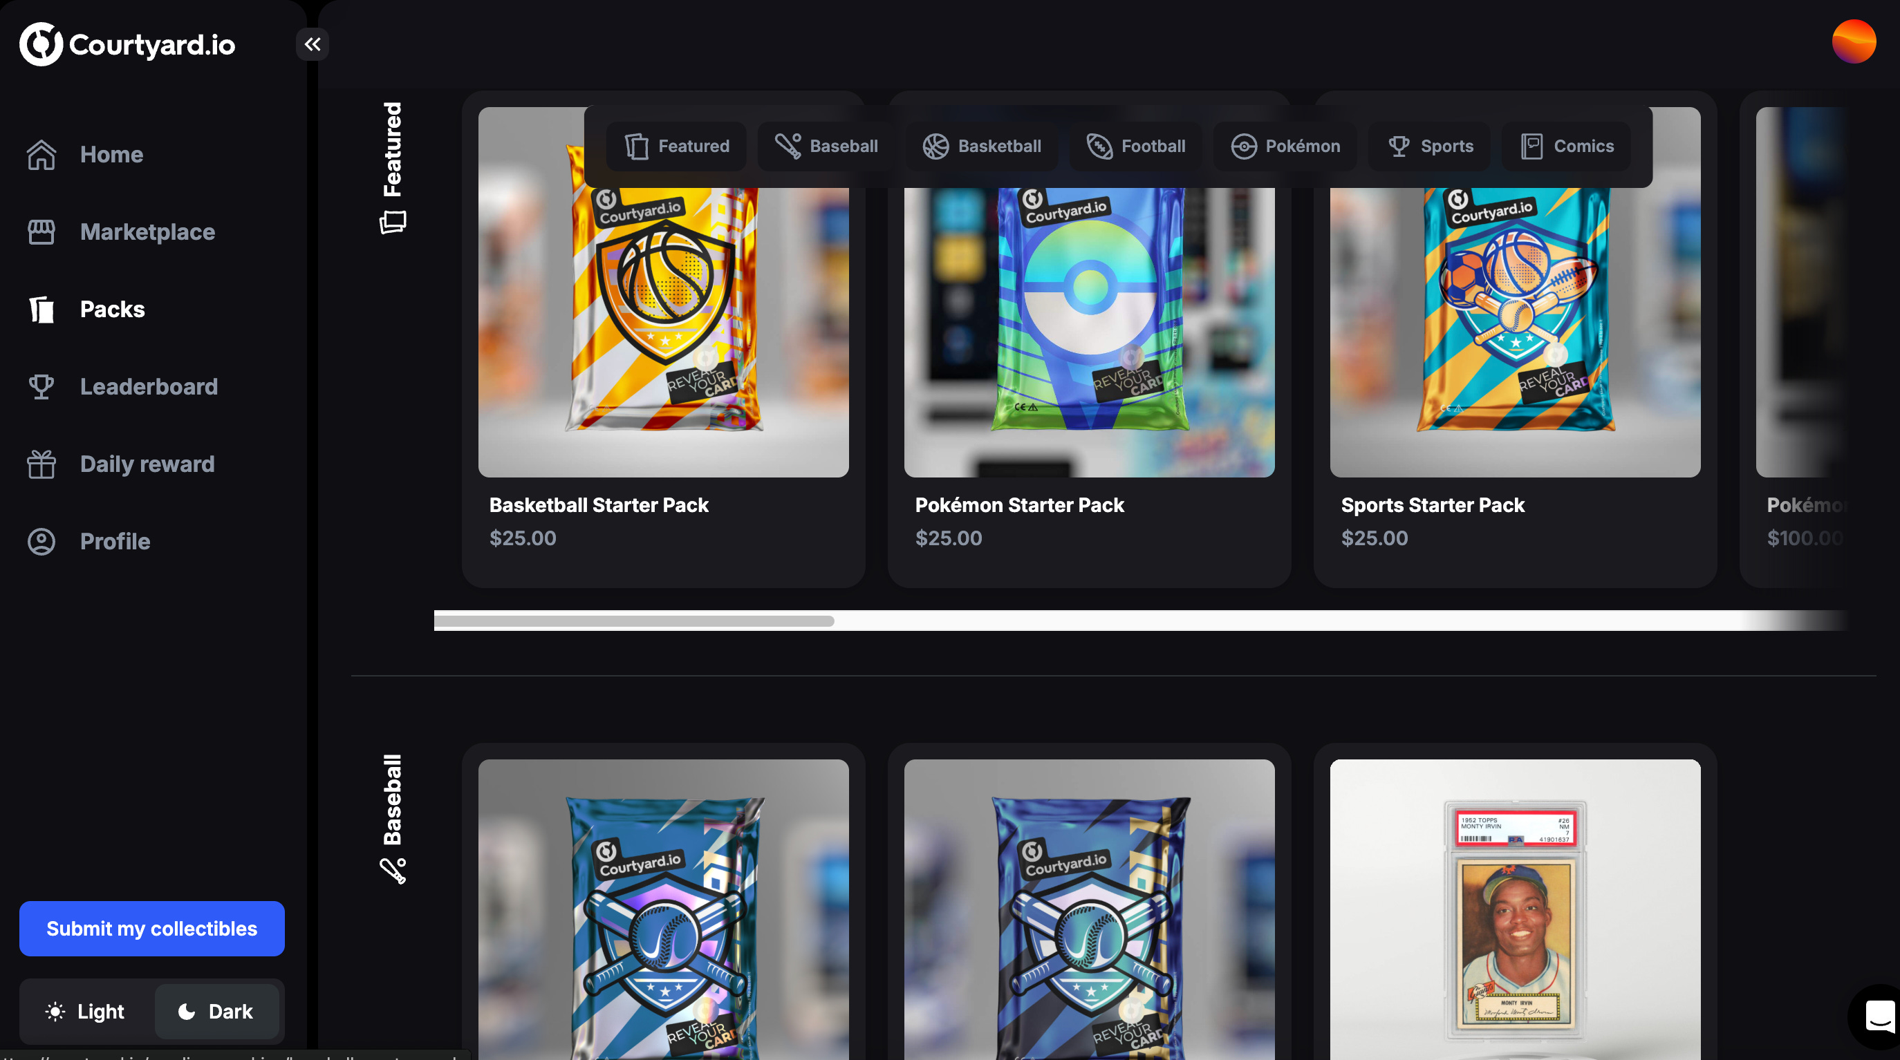Click Submit my collectibles button
This screenshot has height=1060, width=1900.
(x=152, y=928)
